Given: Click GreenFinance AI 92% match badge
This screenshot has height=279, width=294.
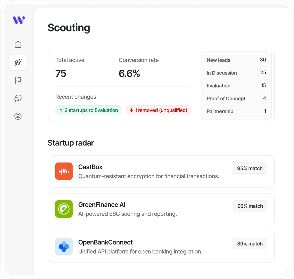Looking at the screenshot, I should [x=250, y=206].
